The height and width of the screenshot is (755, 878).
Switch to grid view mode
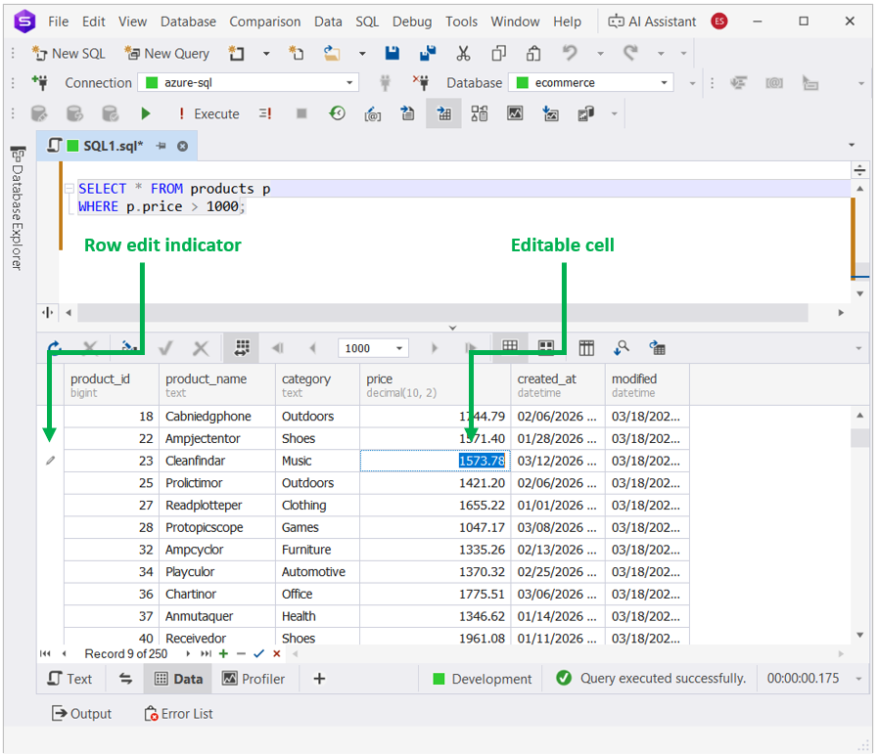click(x=510, y=347)
